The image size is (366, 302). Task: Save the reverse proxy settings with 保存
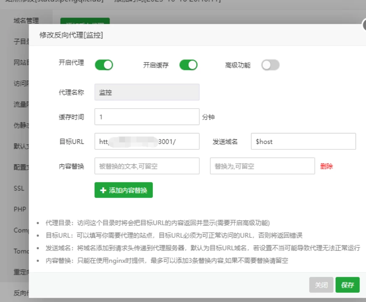click(348, 285)
